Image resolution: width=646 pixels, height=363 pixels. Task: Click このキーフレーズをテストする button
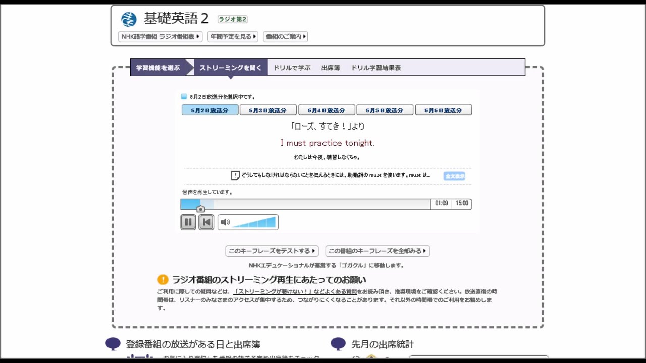pos(272,251)
